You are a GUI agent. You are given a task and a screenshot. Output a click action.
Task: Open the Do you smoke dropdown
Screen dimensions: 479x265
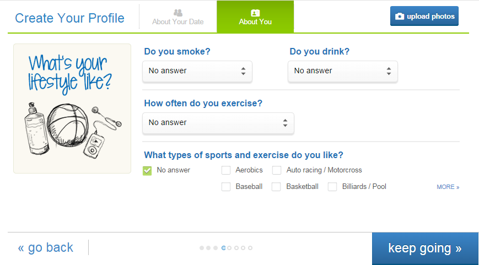coord(197,71)
